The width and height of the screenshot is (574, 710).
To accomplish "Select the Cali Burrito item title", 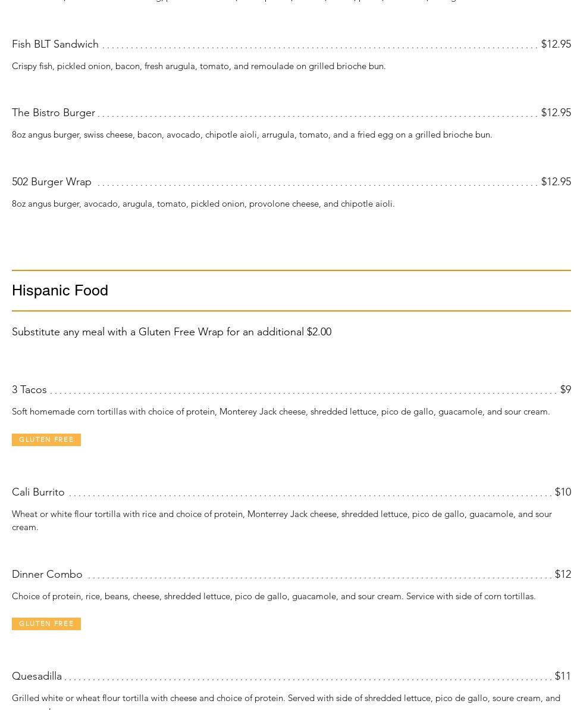I will pos(38,492).
